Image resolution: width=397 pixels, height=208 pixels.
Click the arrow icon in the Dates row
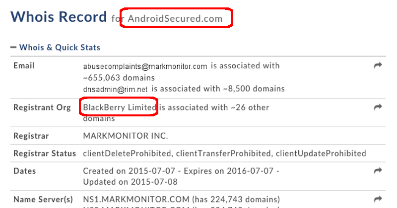pos(378,171)
